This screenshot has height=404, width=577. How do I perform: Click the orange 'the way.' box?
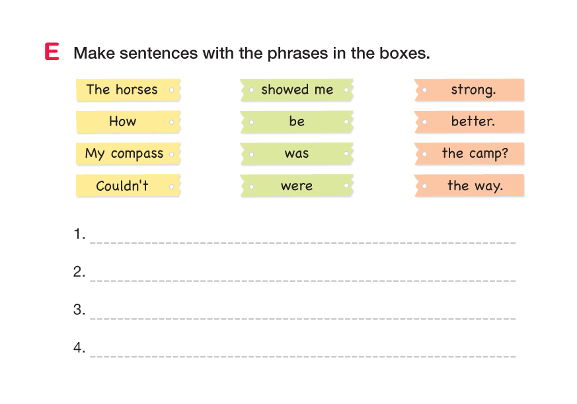point(471,186)
